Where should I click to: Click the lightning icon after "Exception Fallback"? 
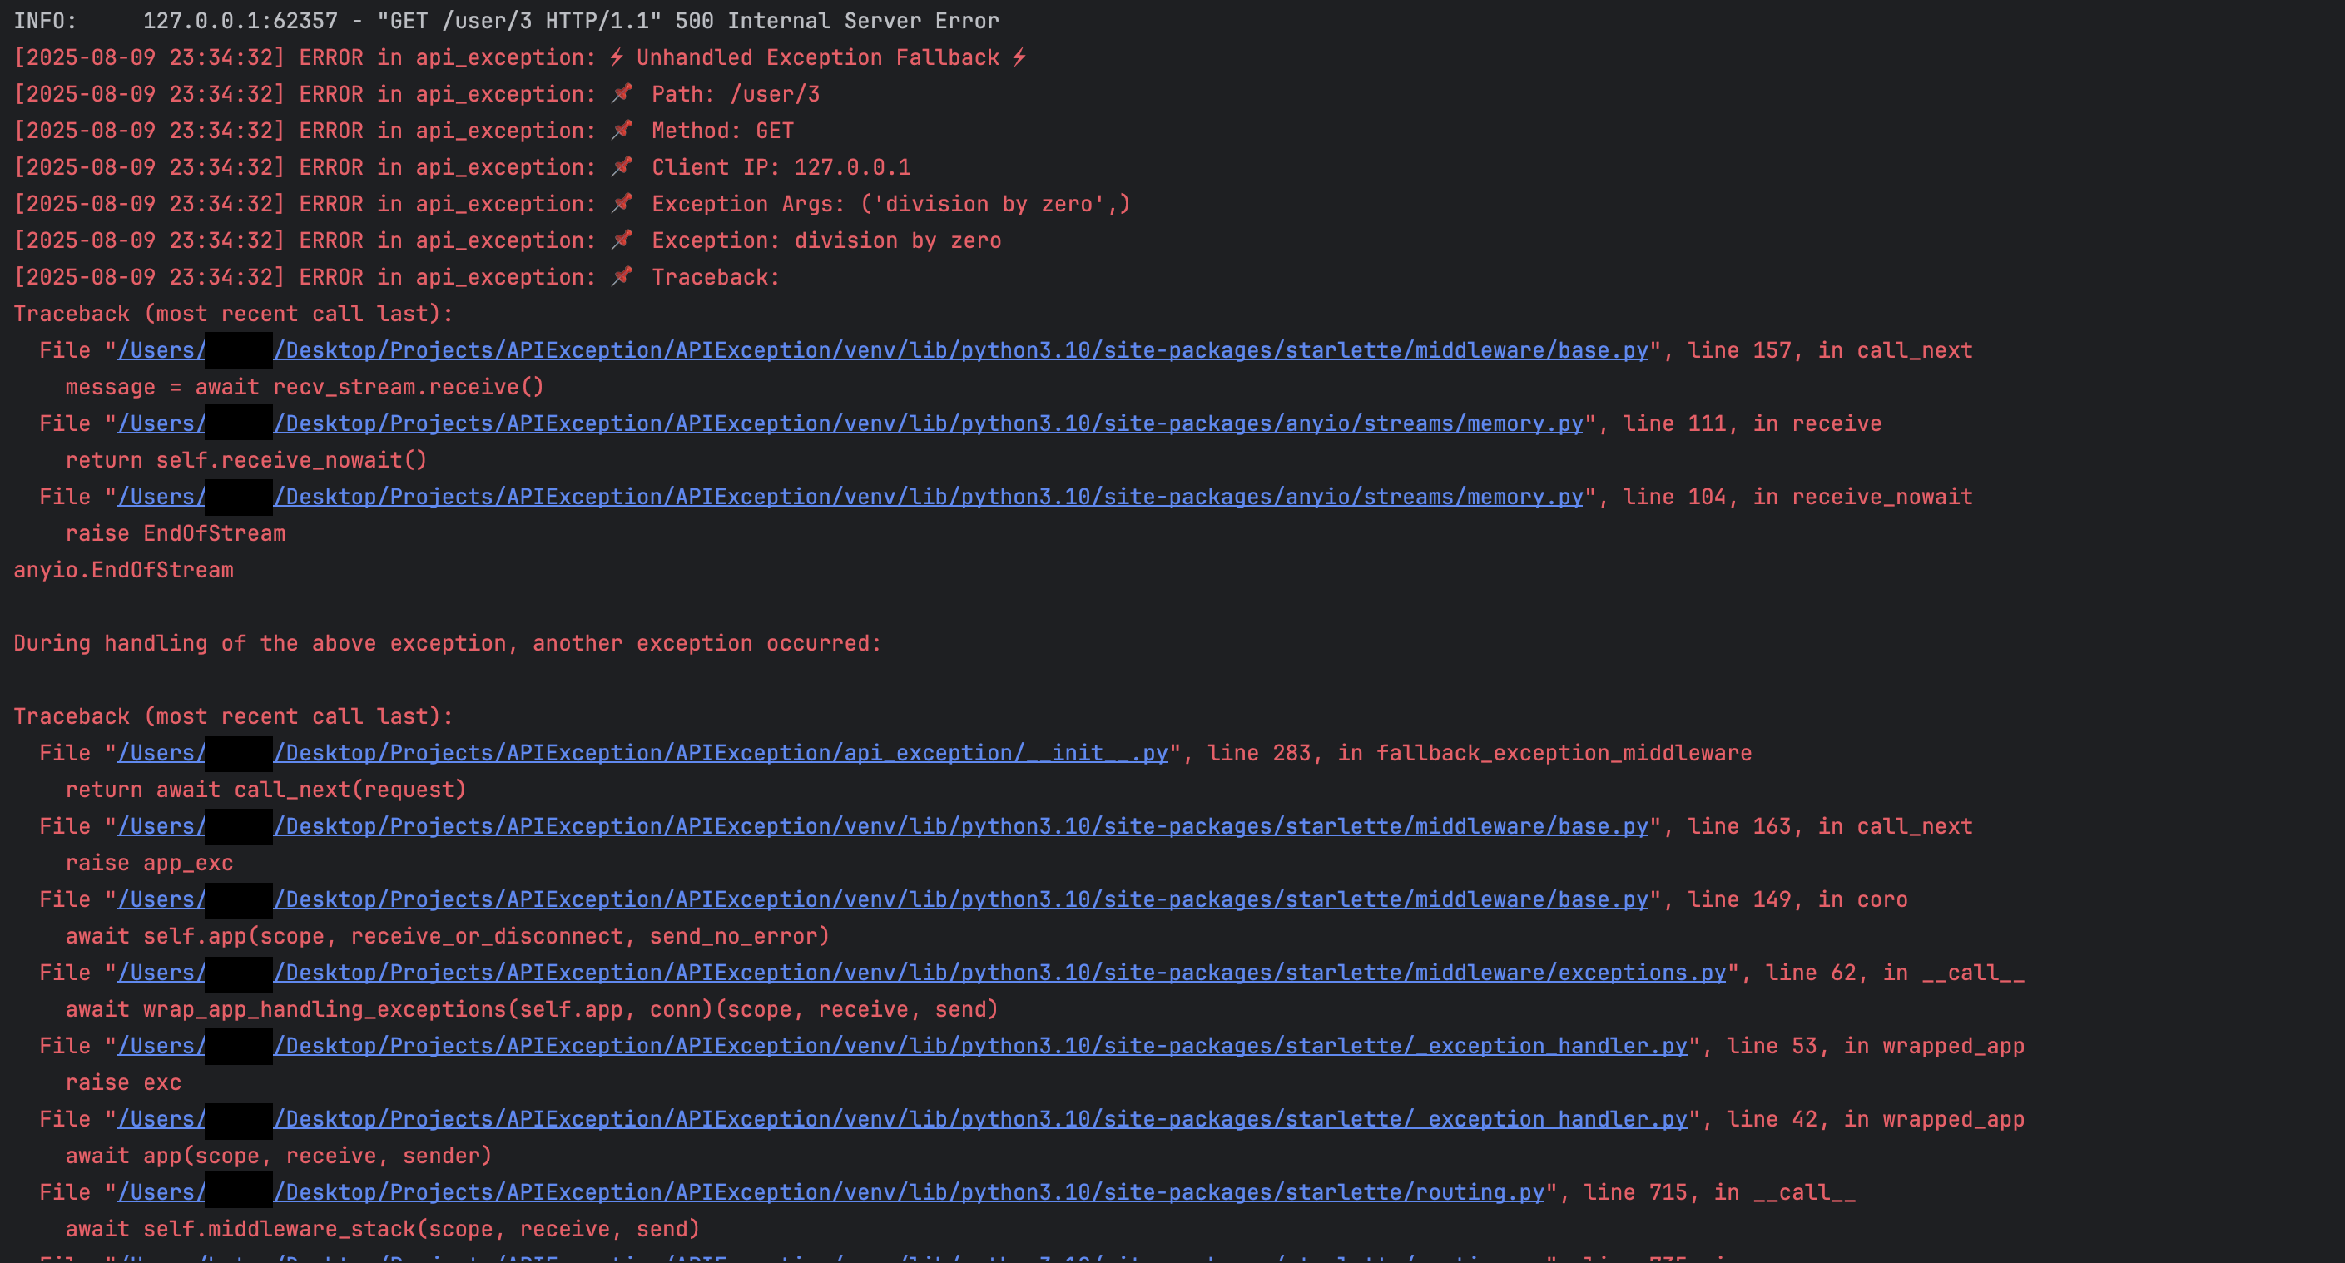[x=1019, y=57]
